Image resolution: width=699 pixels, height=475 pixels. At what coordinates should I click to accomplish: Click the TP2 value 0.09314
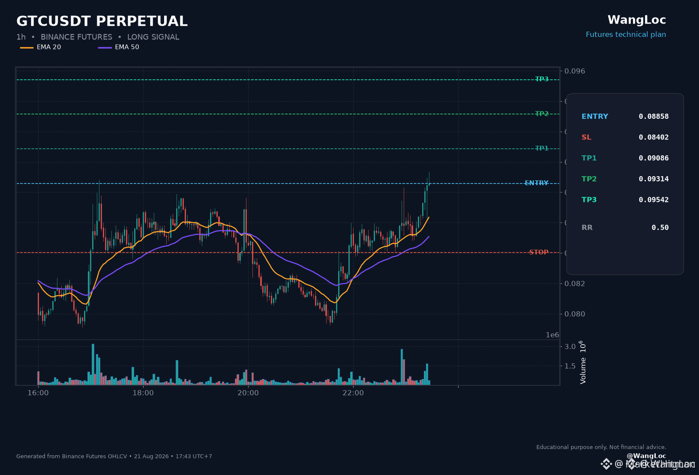(654, 179)
